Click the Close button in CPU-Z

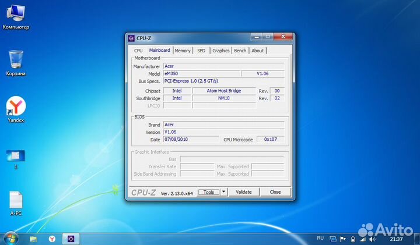275,192
